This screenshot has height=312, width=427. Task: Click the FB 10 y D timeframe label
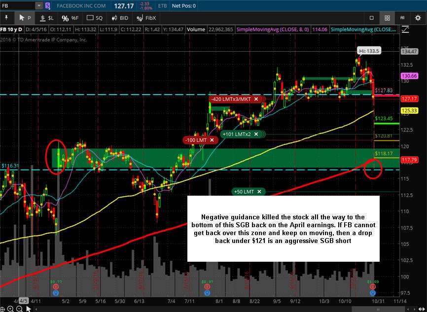pyautogui.click(x=11, y=30)
